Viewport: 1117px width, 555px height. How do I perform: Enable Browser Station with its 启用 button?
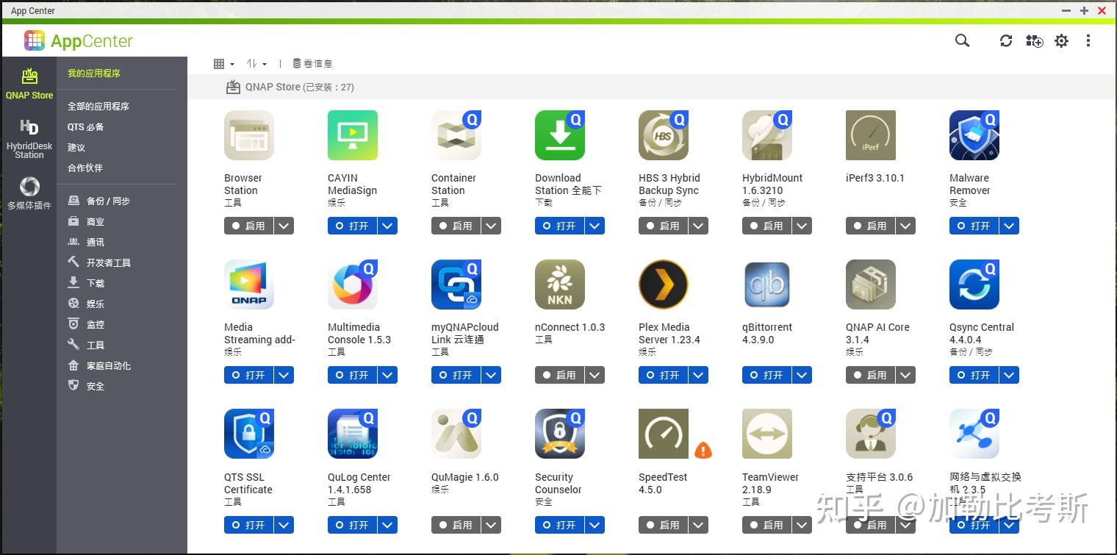coord(250,226)
